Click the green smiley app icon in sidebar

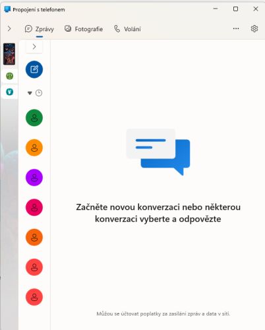click(9, 76)
